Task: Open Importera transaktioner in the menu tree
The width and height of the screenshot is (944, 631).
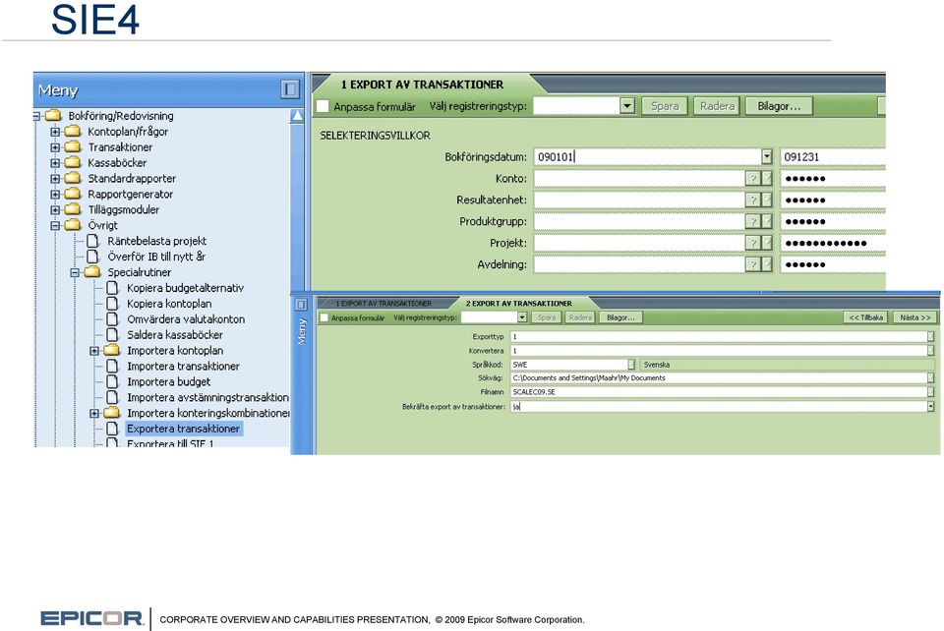Action: pyautogui.click(x=183, y=366)
